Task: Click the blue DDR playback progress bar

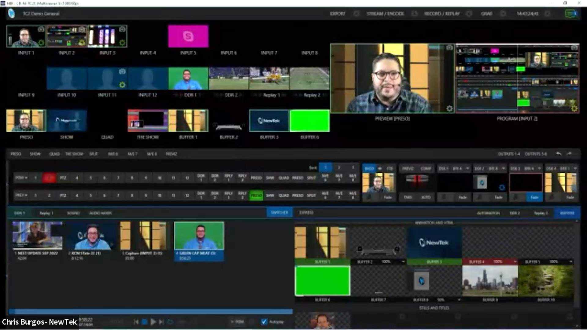Action: tap(150, 311)
